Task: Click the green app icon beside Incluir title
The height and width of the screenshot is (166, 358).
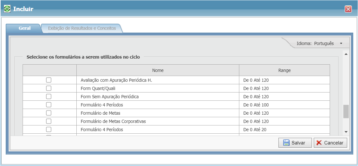Action: click(7, 9)
